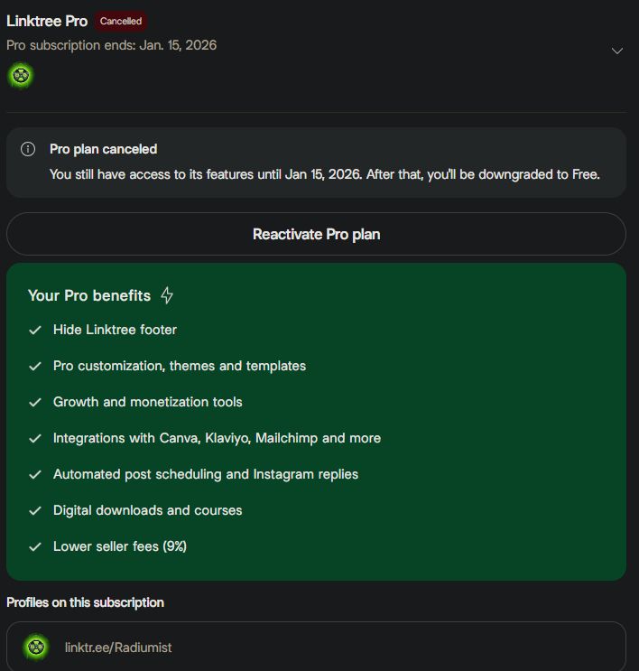Click checkmark beside Integrations with Canva
Viewport: 639px width, 671px height.
[35, 438]
